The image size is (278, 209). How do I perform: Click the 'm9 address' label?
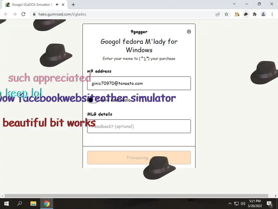99,71
